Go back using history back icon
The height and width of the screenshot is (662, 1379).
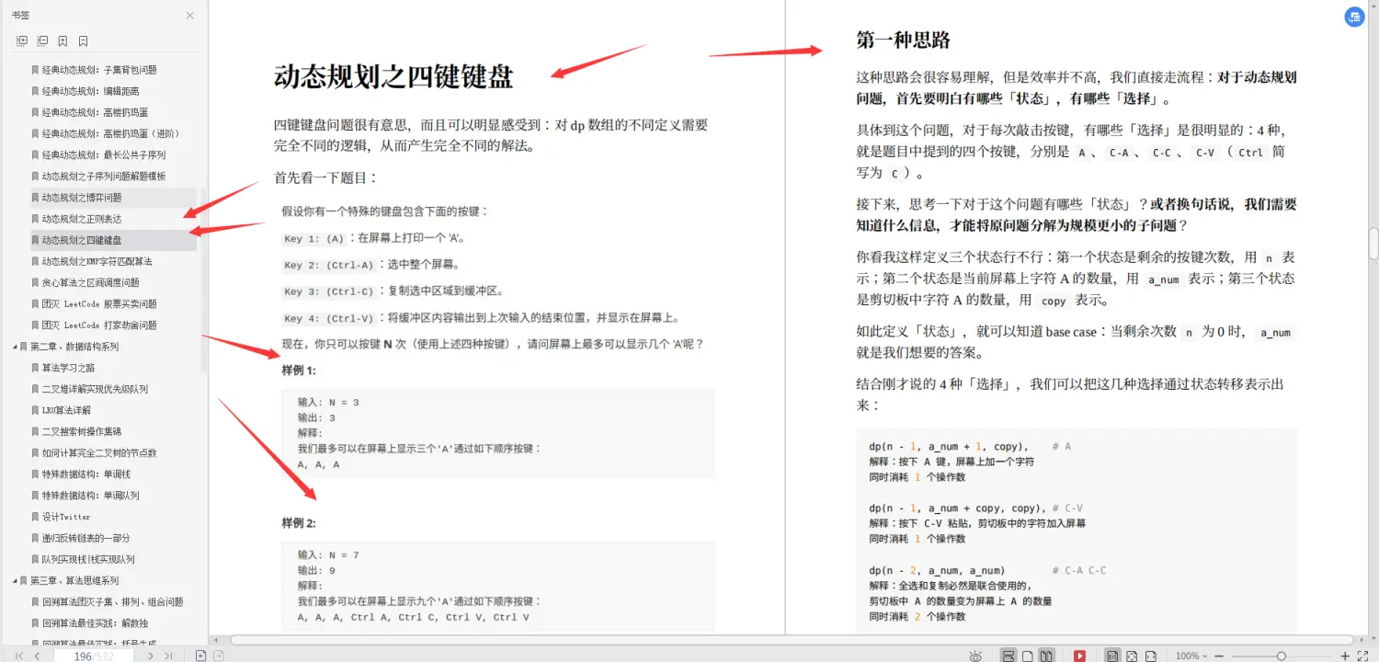tap(201, 655)
